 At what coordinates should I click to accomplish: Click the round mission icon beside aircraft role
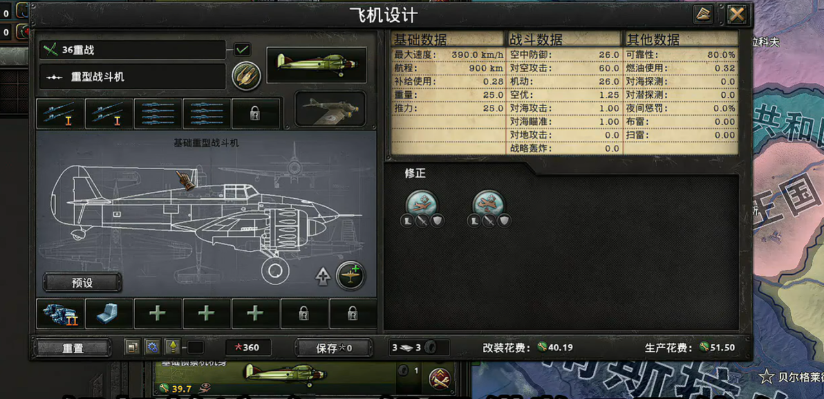click(x=246, y=76)
